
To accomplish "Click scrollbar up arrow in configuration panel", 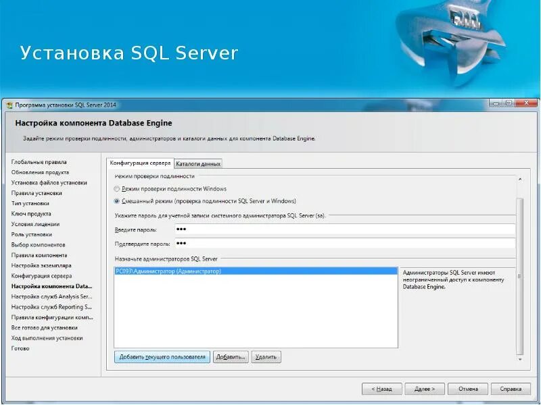I will click(520, 180).
